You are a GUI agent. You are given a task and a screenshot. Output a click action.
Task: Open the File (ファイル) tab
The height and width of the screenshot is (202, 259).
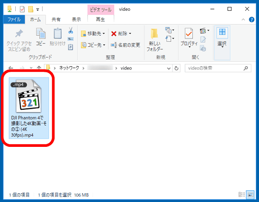[14, 19]
